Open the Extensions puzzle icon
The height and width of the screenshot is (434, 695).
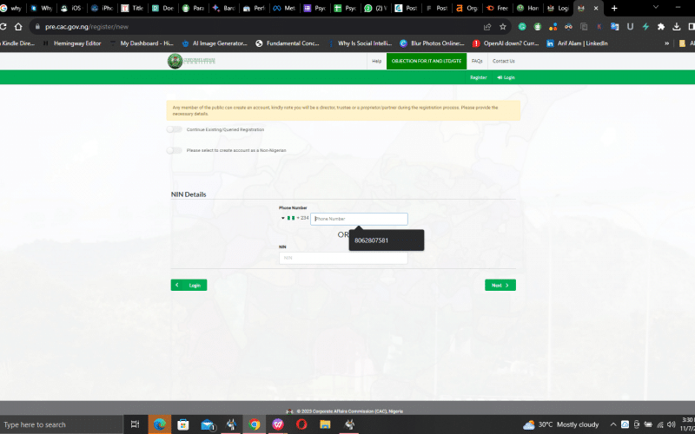click(659, 27)
